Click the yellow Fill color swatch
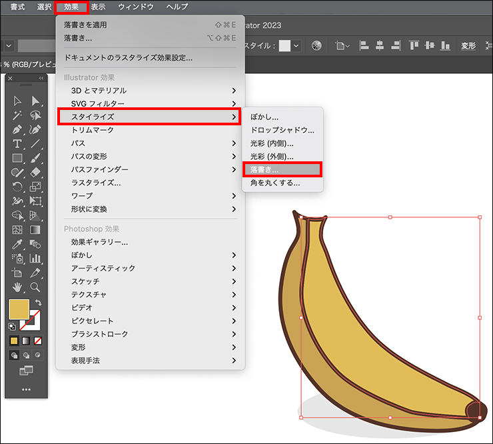Image resolution: width=493 pixels, height=444 pixels. [19, 309]
